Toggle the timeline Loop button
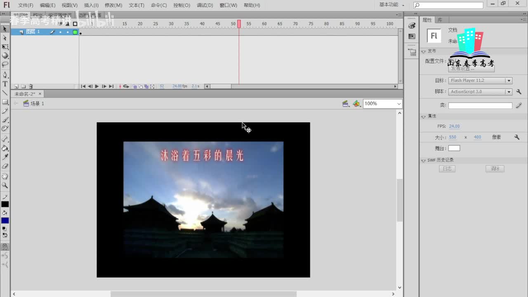Screen dimensions: 528x297 126,87
